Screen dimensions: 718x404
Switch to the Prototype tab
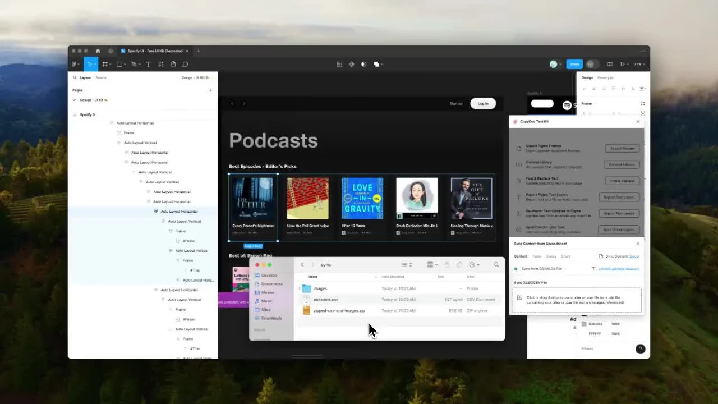pos(605,78)
